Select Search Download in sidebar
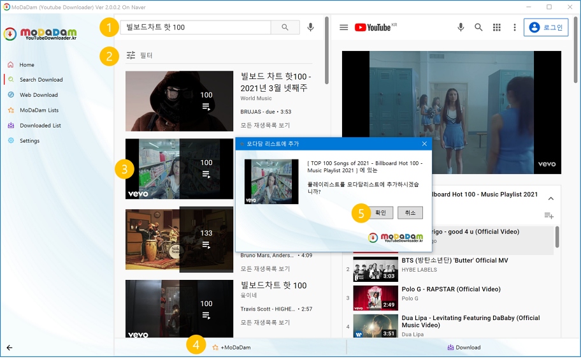Screen dimensions: 581x359 coord(41,80)
